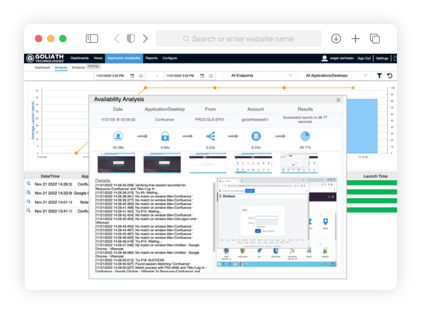Click the user logon stage icon 34.08s
Image resolution: width=421 pixels, height=314 pixels.
click(x=118, y=136)
